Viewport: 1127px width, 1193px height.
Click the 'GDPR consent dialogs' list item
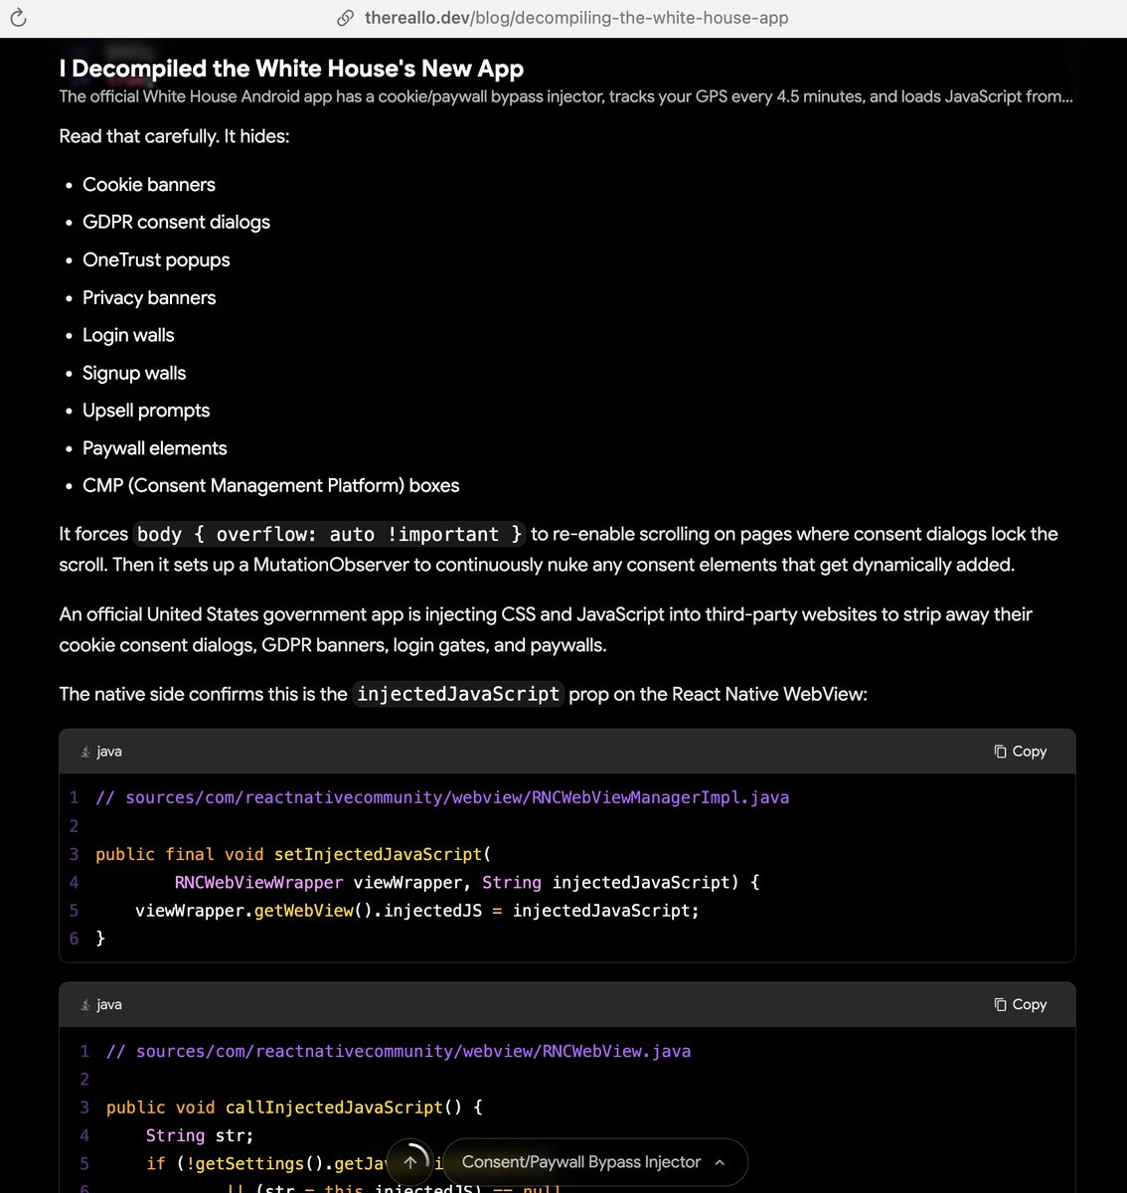pos(176,223)
